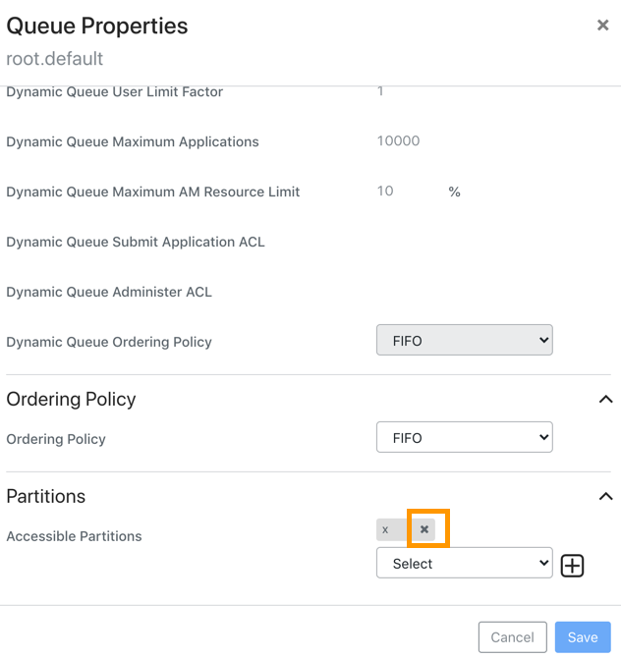This screenshot has width=621, height=659.
Task: Select the x partition tag label
Action: 386,530
